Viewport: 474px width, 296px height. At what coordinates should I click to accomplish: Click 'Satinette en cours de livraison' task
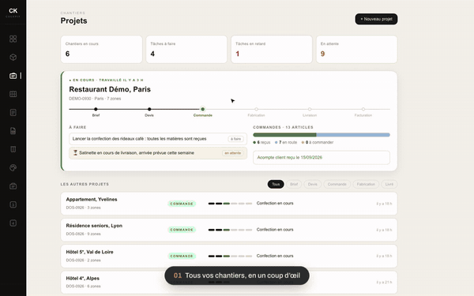(158, 153)
